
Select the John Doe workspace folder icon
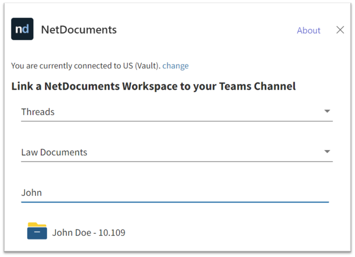(37, 231)
